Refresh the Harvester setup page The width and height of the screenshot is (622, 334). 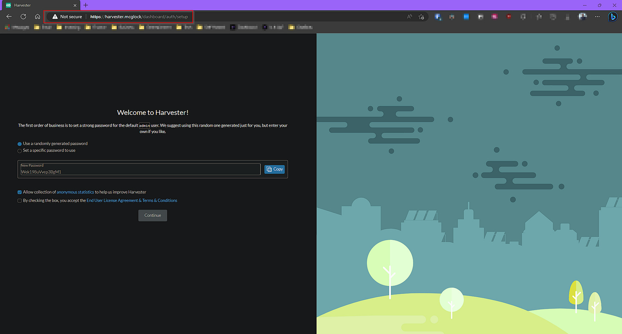(23, 16)
